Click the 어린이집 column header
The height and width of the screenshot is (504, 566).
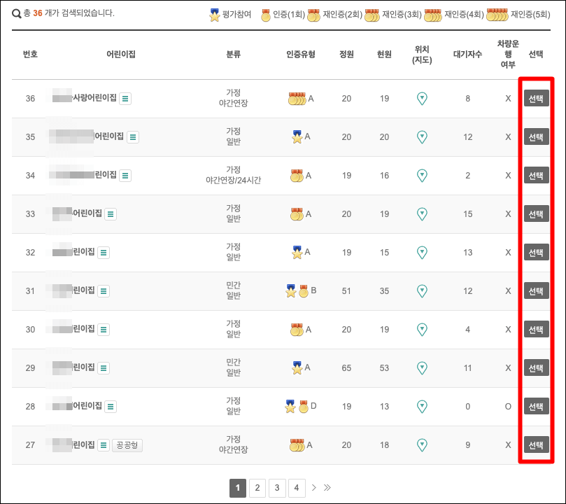pos(121,54)
